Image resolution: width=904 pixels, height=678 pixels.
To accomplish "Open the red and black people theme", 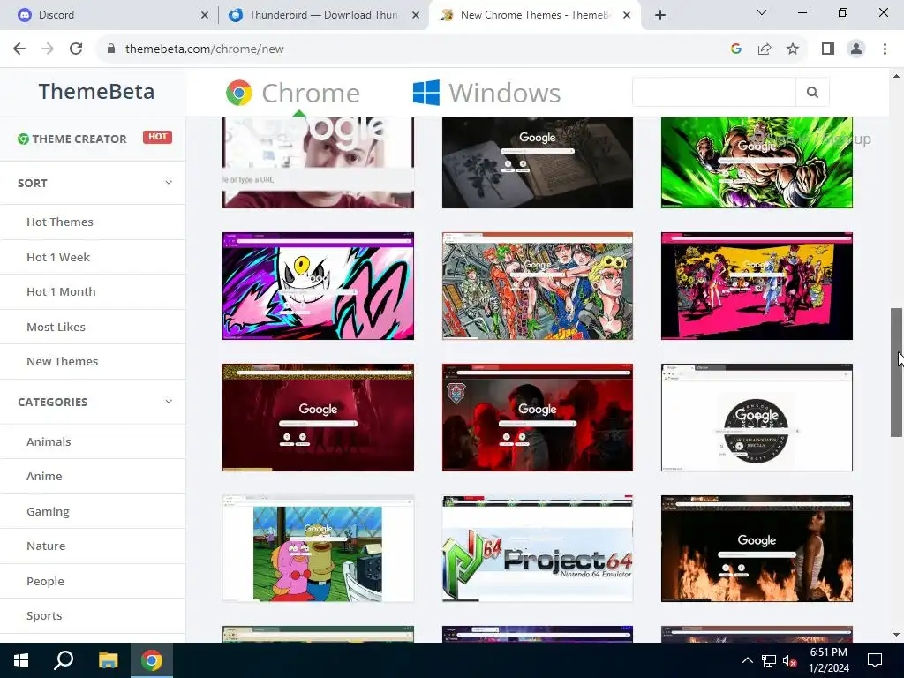I will coord(538,418).
